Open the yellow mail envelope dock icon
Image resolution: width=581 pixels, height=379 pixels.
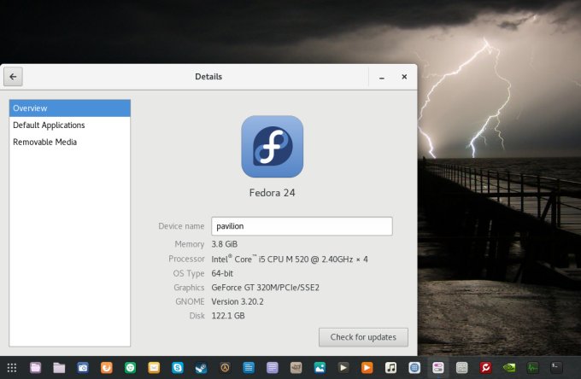(x=154, y=368)
